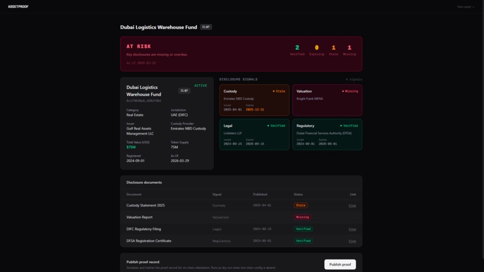Click the Verified badge in DFSA Registration row
The width and height of the screenshot is (484, 272).
coord(303,241)
